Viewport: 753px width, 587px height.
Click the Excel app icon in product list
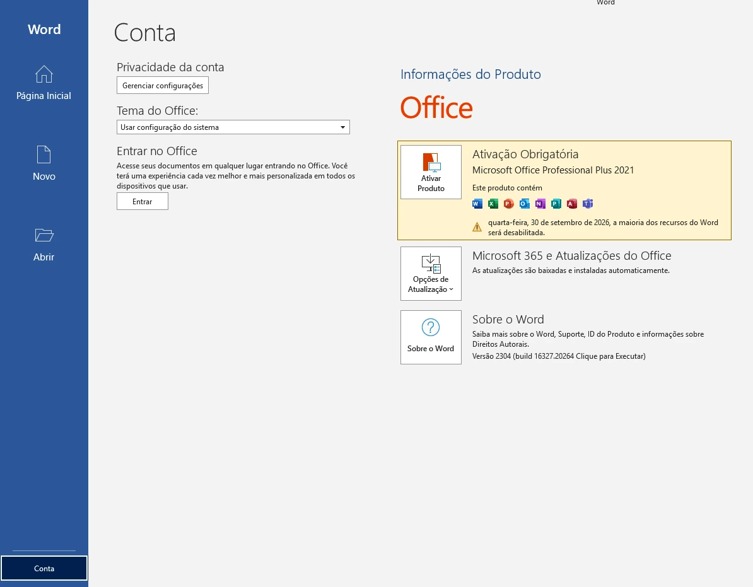click(x=493, y=204)
